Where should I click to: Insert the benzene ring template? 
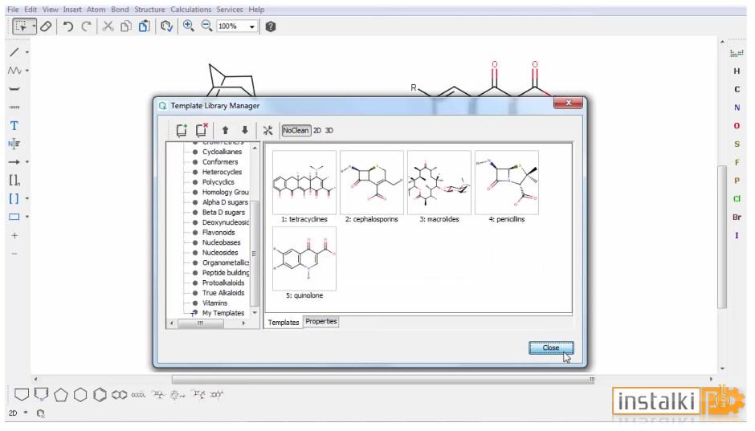[100, 395]
